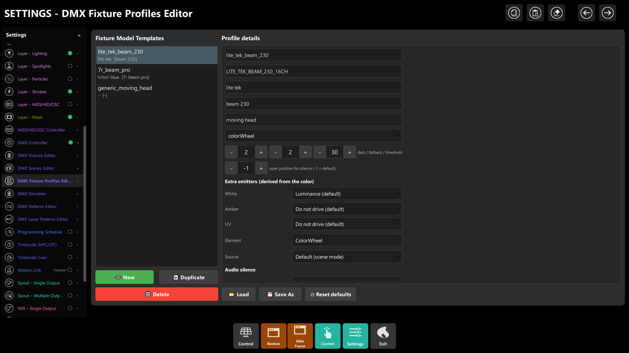Screen dimensions: 629x353
Task: Click the Layer - Lighting icon
Action: pos(10,53)
